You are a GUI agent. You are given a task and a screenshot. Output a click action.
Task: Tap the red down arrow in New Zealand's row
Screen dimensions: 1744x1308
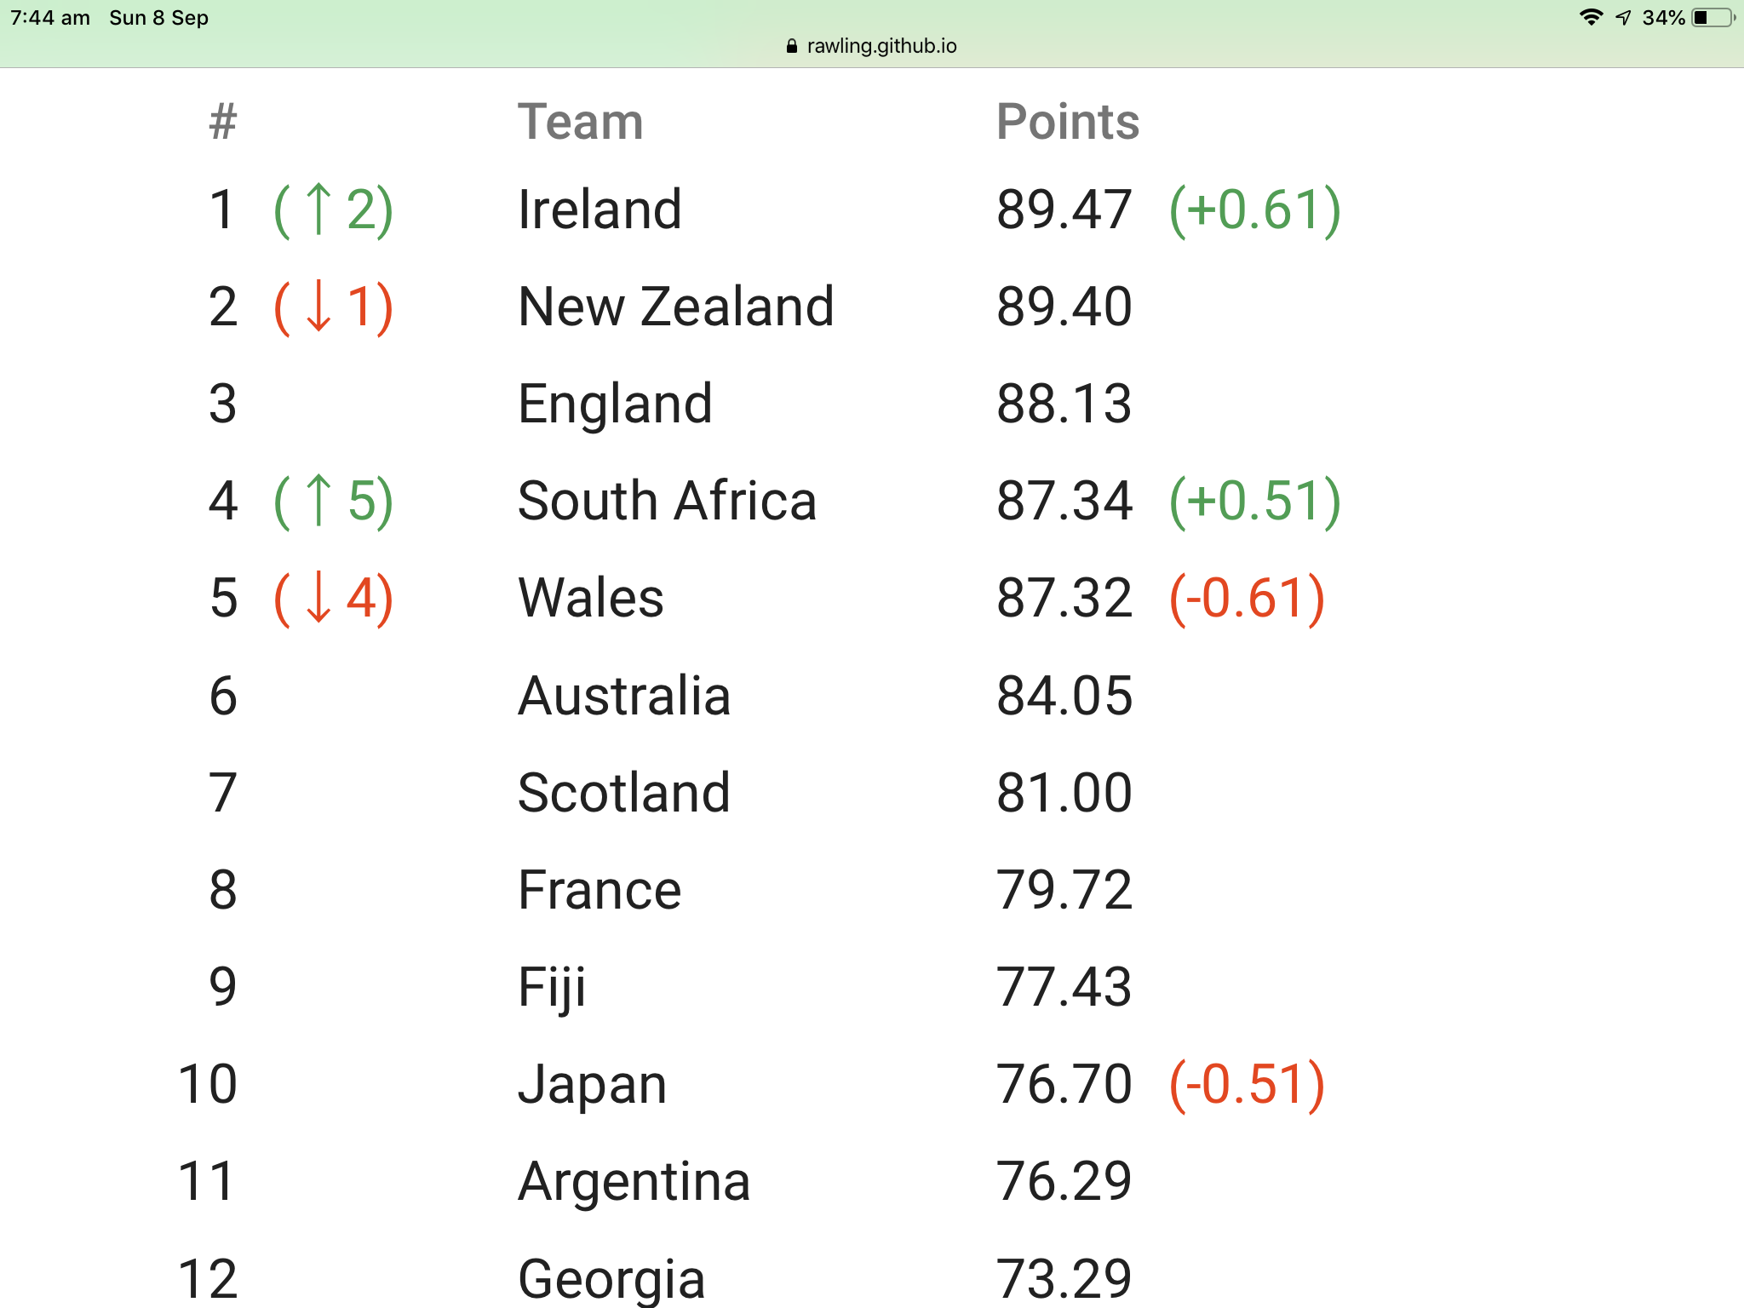pos(318,306)
